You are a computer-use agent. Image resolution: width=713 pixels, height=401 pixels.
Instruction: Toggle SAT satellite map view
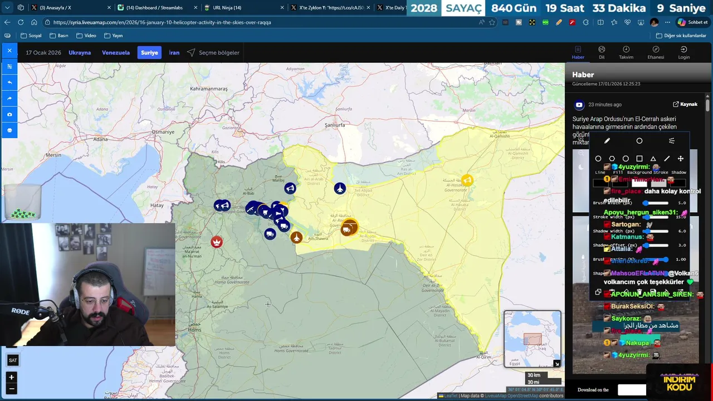click(x=13, y=360)
